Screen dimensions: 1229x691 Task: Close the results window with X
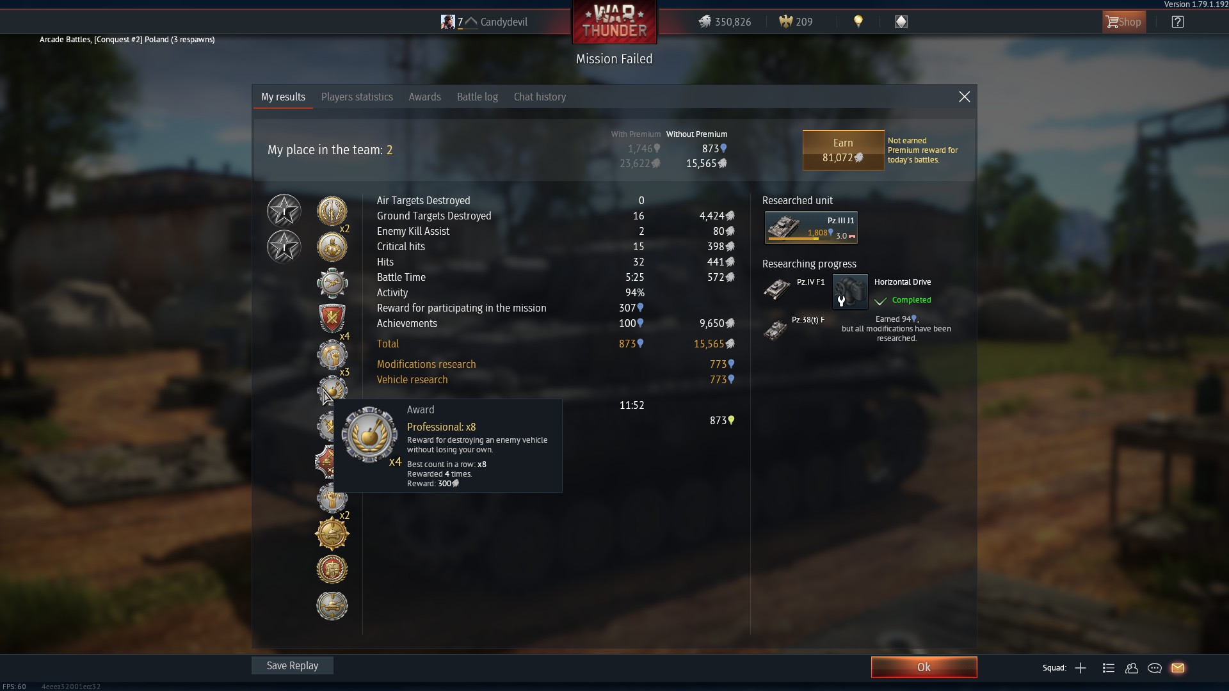[x=964, y=97]
